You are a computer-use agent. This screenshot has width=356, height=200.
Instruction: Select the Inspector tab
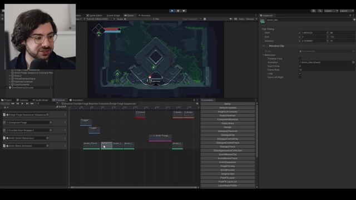pos(267,16)
